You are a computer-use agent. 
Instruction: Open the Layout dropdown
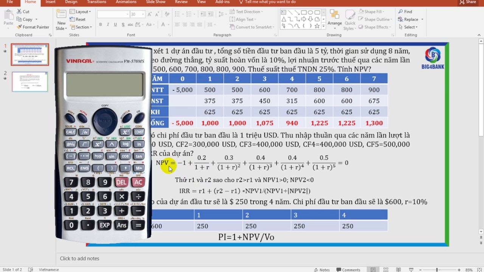point(81,12)
